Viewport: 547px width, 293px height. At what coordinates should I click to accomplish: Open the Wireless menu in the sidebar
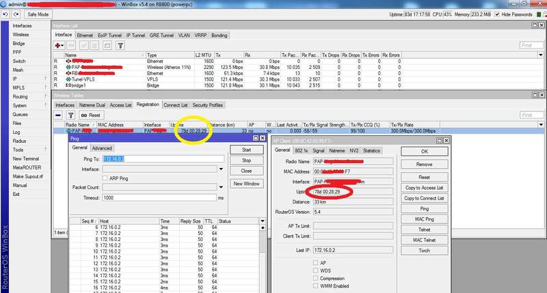[x=21, y=35]
